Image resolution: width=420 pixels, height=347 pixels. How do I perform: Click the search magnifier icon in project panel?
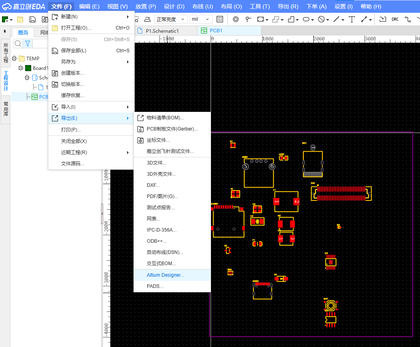18,44
